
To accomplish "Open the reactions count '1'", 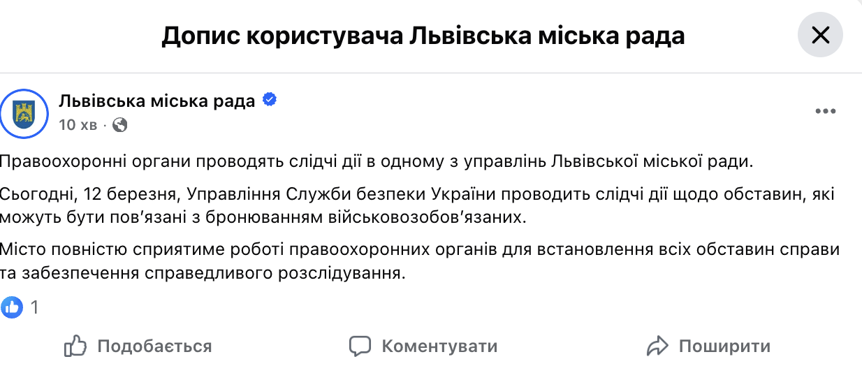I will [34, 307].
